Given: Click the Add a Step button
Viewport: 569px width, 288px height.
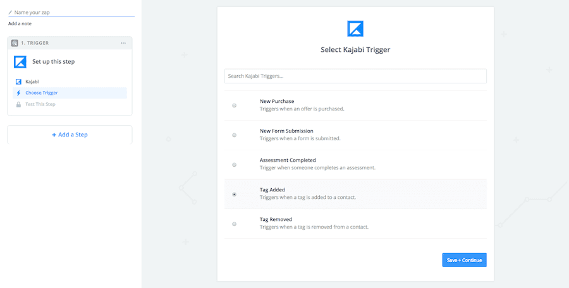Looking at the screenshot, I should tap(70, 135).
